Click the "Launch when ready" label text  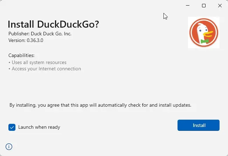(x=39, y=127)
